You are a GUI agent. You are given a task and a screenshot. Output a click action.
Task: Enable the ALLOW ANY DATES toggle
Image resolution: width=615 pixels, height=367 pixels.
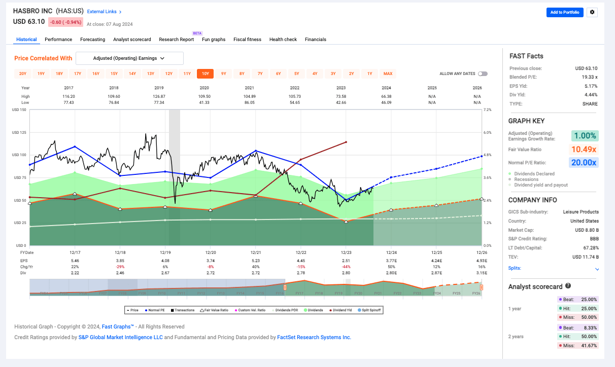482,73
